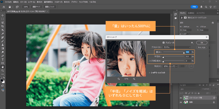Select the Crop tool

(x=3, y=26)
